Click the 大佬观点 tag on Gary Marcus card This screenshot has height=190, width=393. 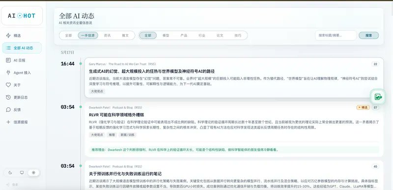point(97,91)
